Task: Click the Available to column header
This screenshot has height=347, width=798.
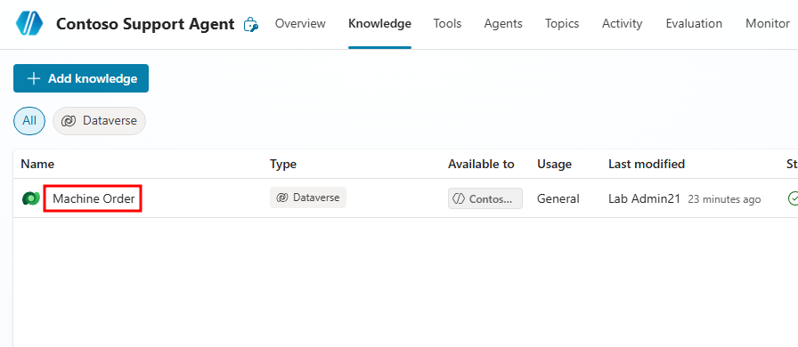Action: 481,164
